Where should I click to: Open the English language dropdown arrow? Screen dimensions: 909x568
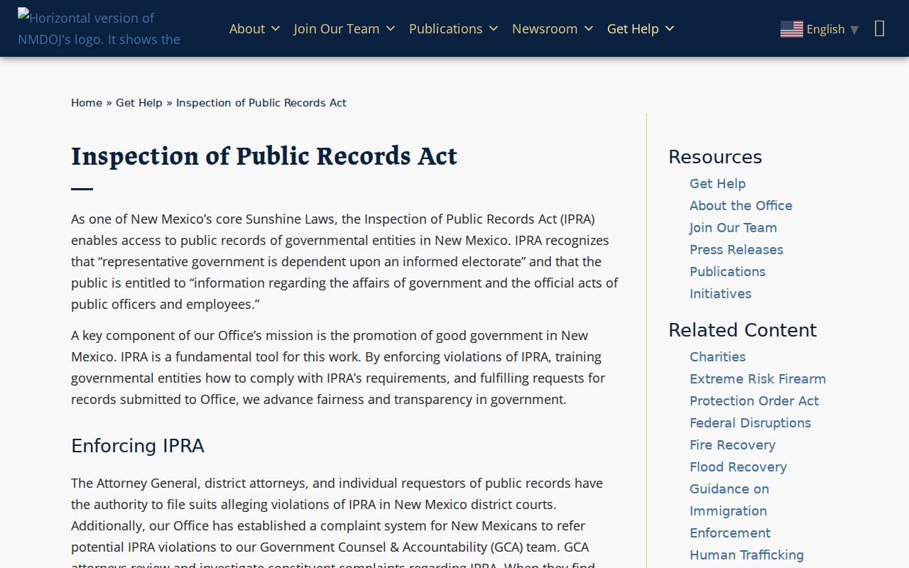[x=854, y=29]
